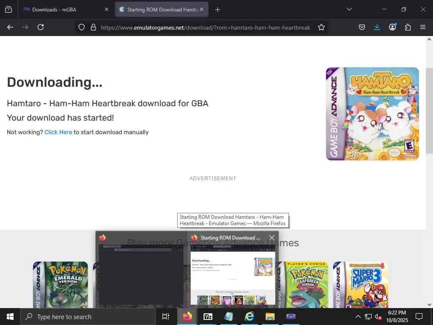The image size is (433, 325).
Task: Click Here link to start download manually
Action: point(58,132)
